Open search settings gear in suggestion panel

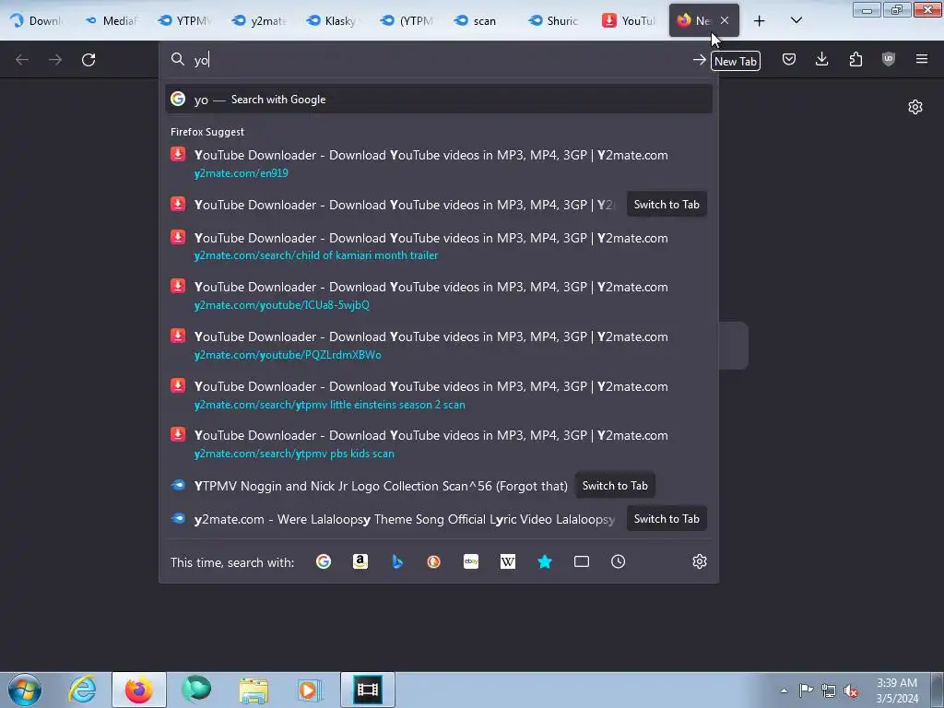click(x=700, y=561)
